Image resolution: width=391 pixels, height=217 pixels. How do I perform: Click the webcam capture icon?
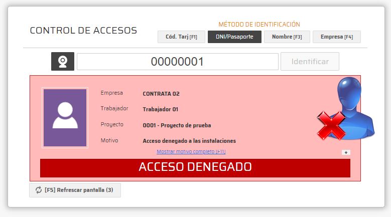coord(63,62)
